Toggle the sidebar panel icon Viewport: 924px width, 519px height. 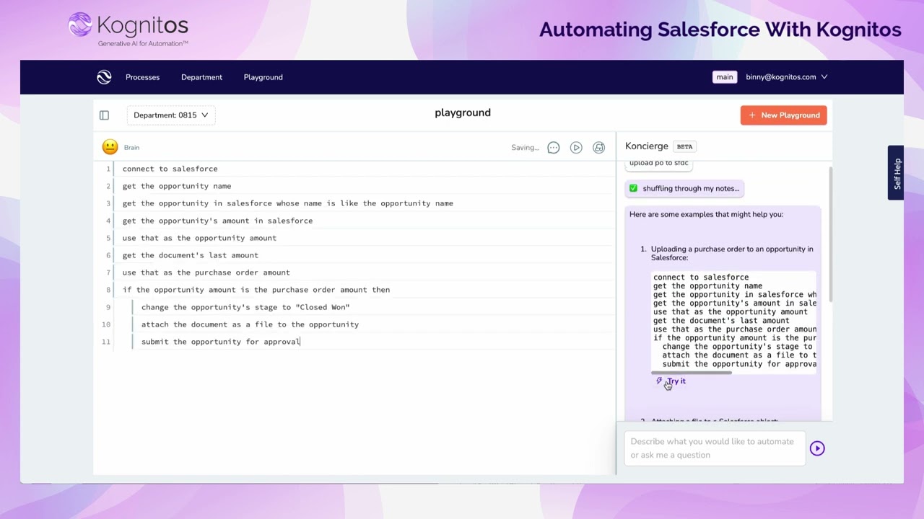coord(104,115)
